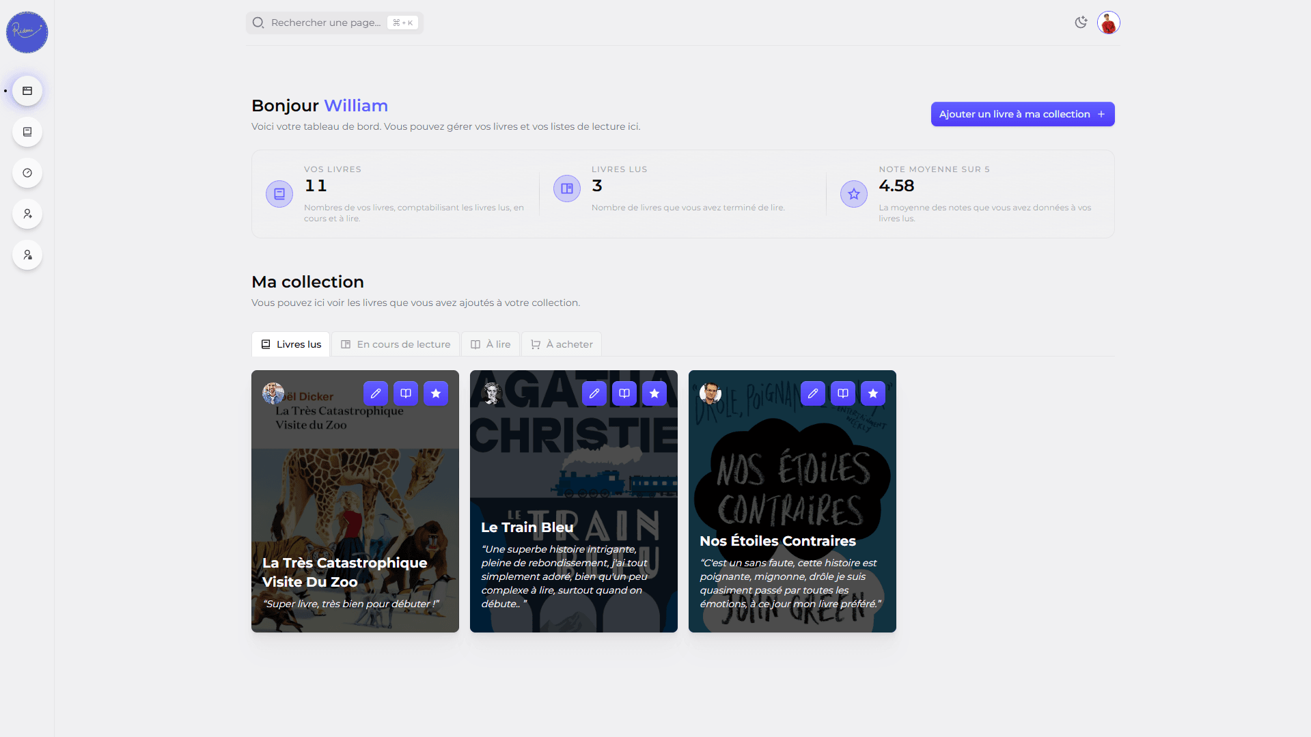Click the open-book icon on Le Train Bleu
This screenshot has width=1311, height=737.
[624, 393]
